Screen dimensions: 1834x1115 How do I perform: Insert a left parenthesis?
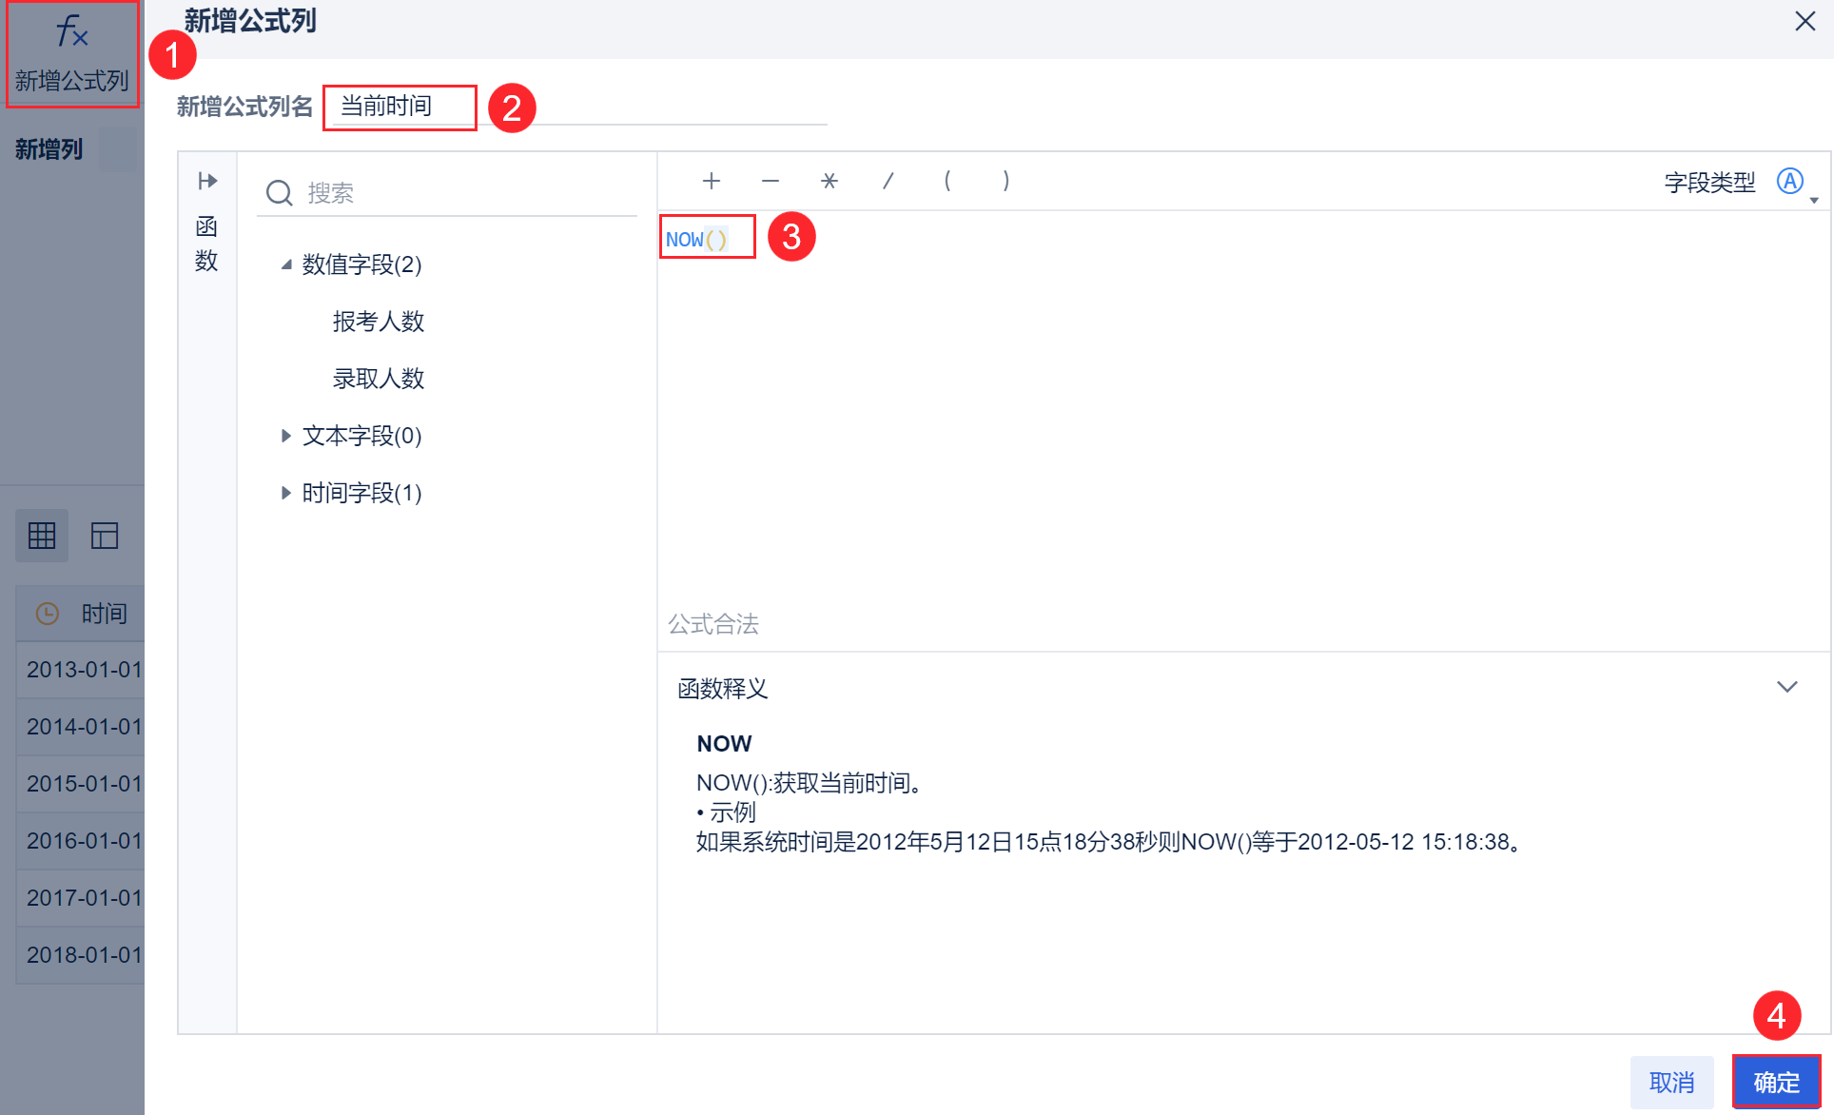point(947,181)
